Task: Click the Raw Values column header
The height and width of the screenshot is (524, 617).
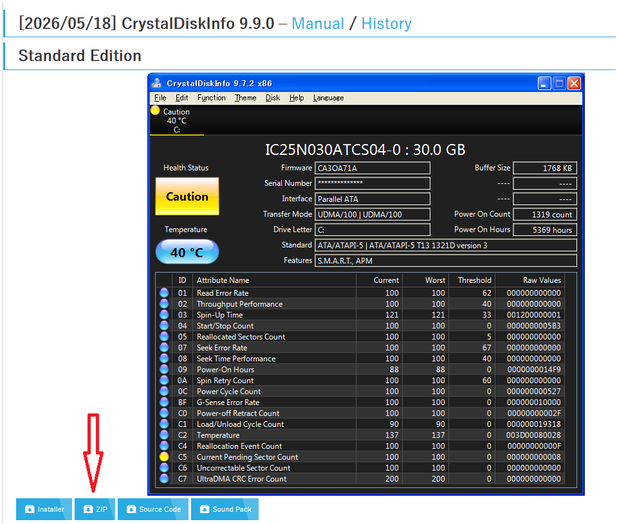Action: pos(530,280)
